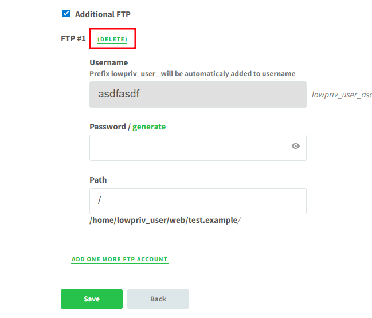Viewport: 372px width, 318px height.
Task: Delete the FTP #1 account
Action: click(x=112, y=39)
